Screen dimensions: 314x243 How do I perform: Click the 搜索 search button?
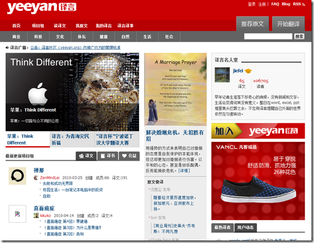pyautogui.click(x=299, y=36)
